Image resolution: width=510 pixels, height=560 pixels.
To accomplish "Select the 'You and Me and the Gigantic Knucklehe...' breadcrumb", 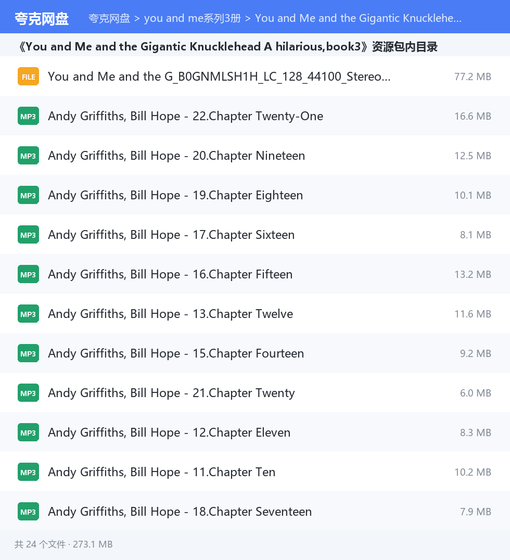I will [x=358, y=18].
